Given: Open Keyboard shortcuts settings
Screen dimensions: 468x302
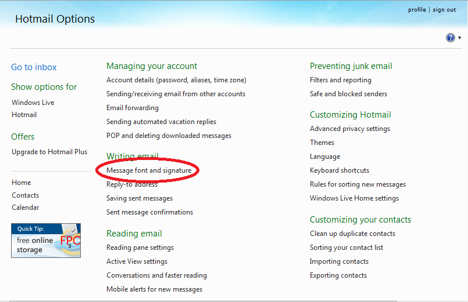Looking at the screenshot, I should click(340, 170).
